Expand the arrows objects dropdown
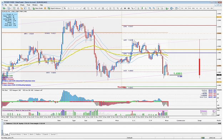Viewport: 223px width, 140px height. [x=134, y=8]
